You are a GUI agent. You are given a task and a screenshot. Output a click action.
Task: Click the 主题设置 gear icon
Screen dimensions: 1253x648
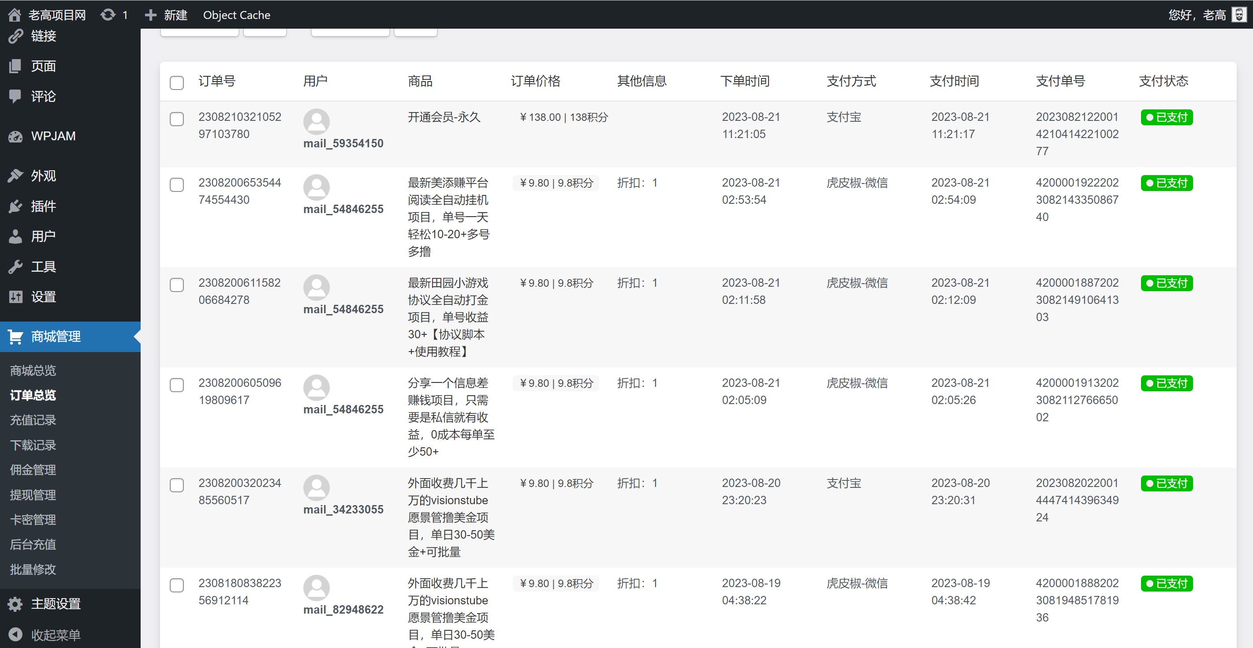pos(15,604)
